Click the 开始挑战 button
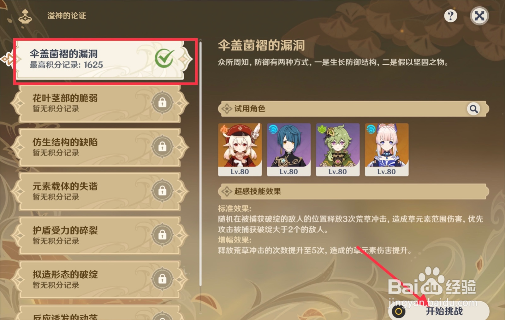505x320 pixels. click(439, 311)
